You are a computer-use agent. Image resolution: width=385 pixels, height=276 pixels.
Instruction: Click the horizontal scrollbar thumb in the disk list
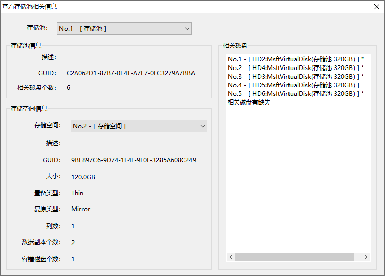tap(294, 257)
